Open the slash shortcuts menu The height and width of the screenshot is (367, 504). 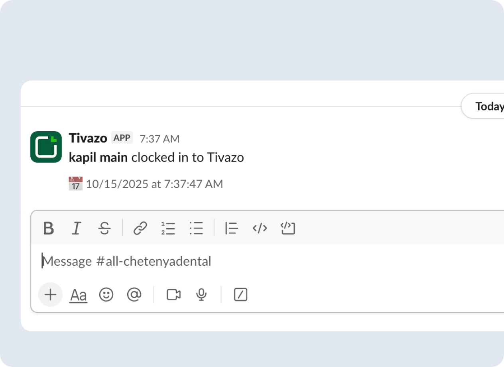(240, 295)
